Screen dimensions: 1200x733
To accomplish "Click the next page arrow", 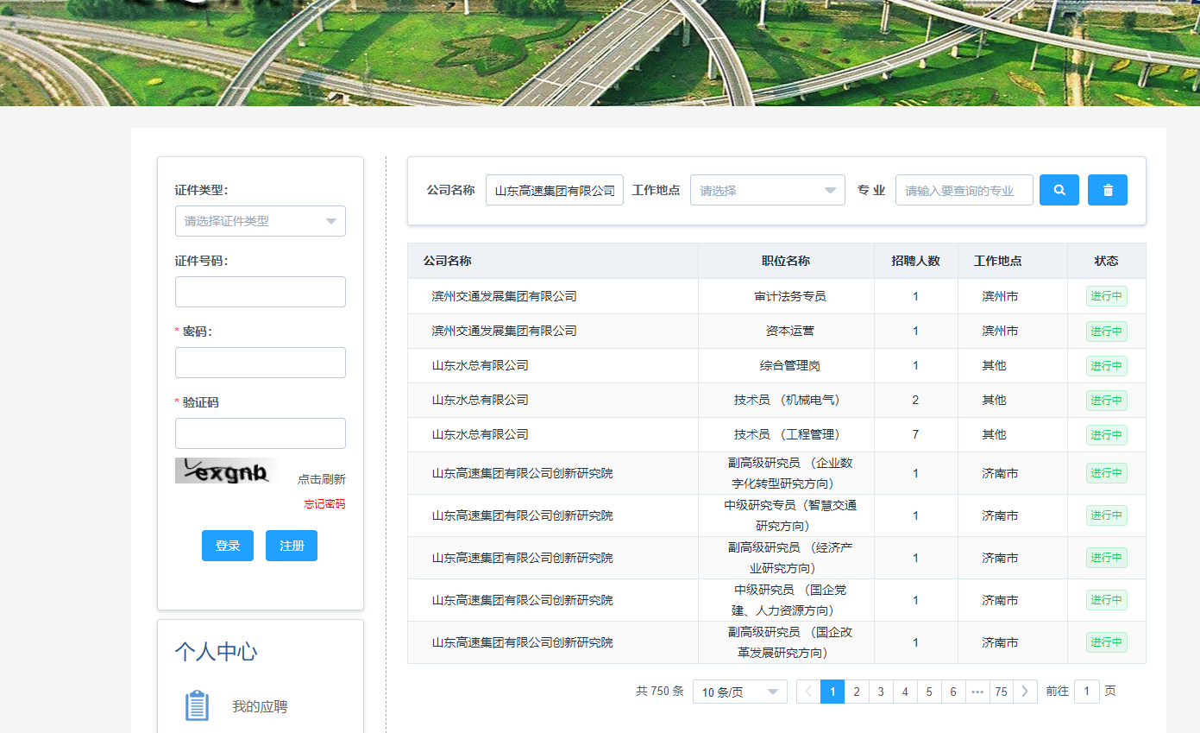I will [x=1025, y=692].
